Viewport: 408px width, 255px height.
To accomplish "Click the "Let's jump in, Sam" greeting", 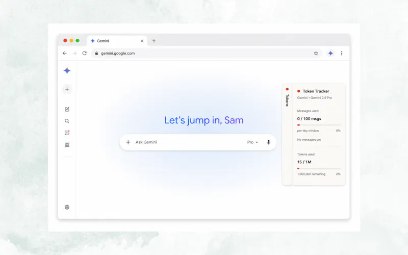I will click(204, 120).
